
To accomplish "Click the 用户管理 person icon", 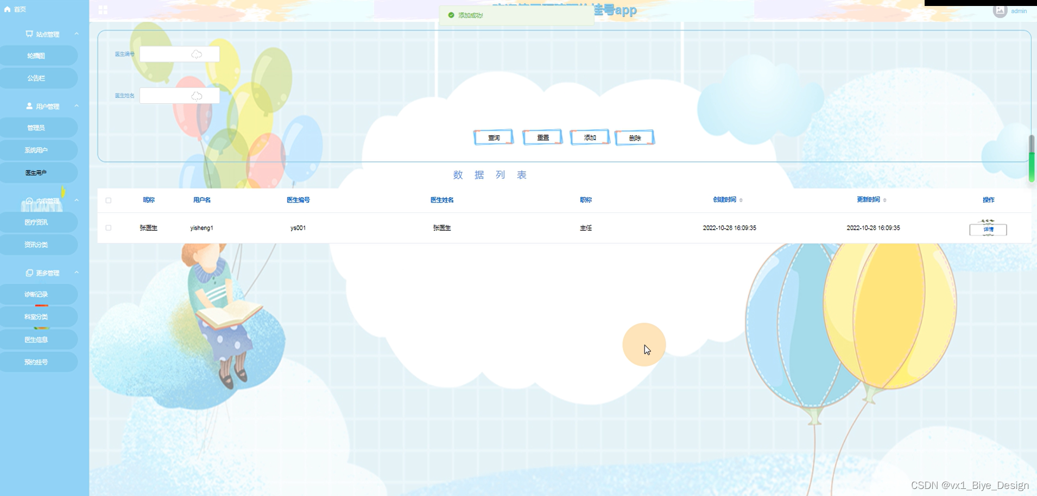I will 29,106.
